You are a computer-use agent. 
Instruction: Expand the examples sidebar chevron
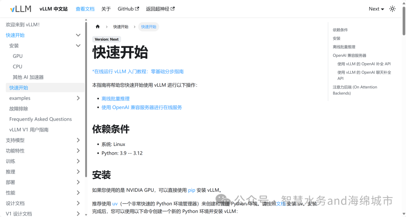coord(78,98)
